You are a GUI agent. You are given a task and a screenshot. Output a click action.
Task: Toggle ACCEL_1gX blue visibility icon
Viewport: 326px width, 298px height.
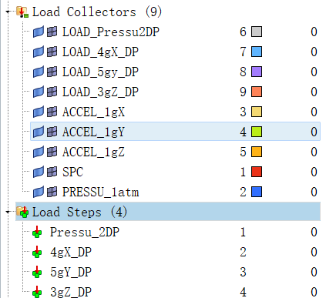click(x=39, y=112)
